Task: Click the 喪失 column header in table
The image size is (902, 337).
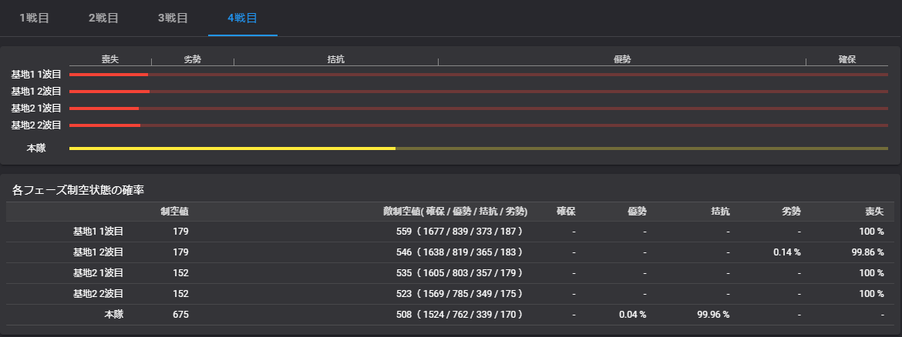Action: [873, 212]
